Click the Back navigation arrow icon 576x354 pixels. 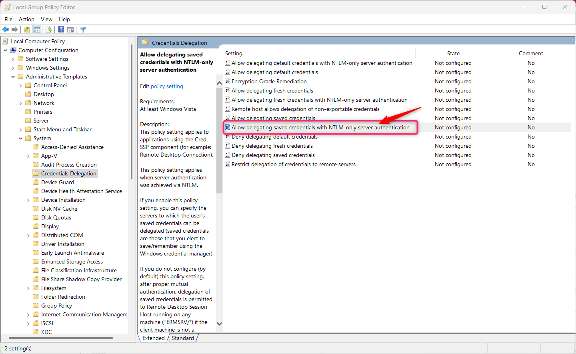pyautogui.click(x=5, y=29)
